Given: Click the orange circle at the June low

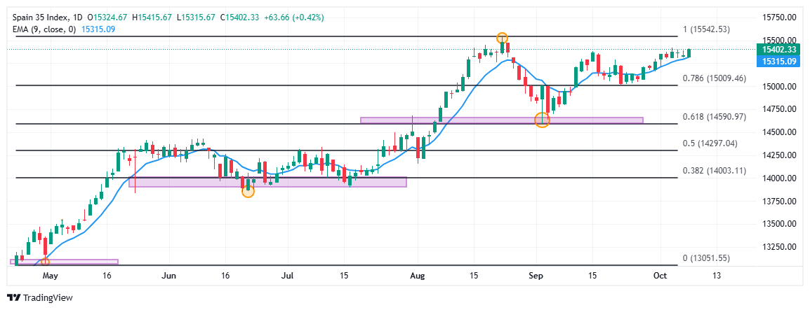Looking at the screenshot, I should [x=248, y=190].
